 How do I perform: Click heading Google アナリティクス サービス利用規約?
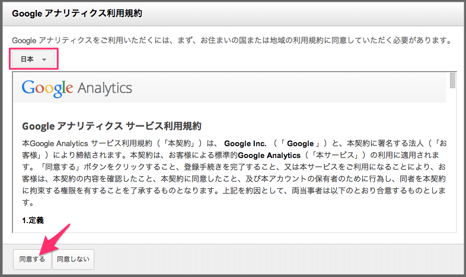tap(111, 126)
